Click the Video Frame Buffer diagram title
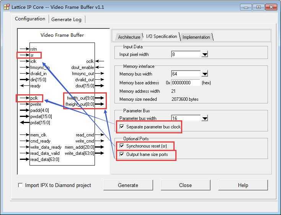Screen dimensions: 281x215 [x=62, y=35]
